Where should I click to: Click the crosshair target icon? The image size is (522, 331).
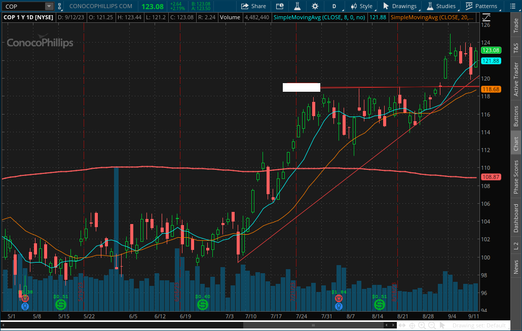[412, 325]
